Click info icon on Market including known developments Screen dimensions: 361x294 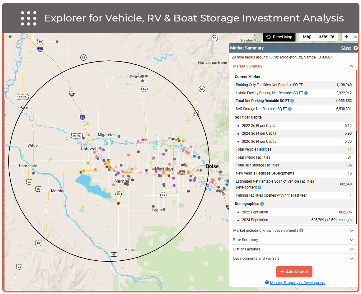pos(301,231)
